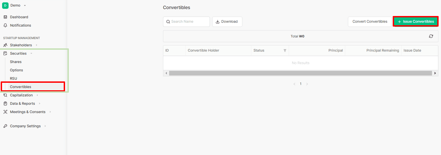Expand the Data & Reports menu
Image resolution: width=441 pixels, height=155 pixels.
pyautogui.click(x=22, y=104)
